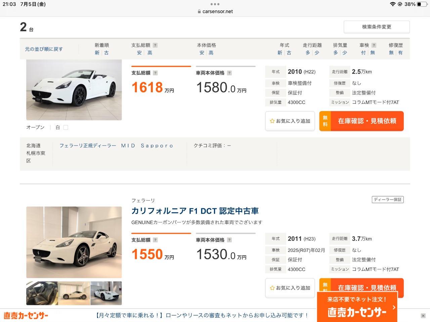Screen dimensions: 430x322
Task: Open the 月々定額で車に乗れる banner link
Action: click(x=202, y=315)
